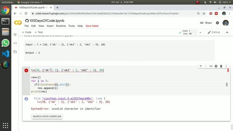
Task: Delete cell with trash icon
Action: (221, 66)
